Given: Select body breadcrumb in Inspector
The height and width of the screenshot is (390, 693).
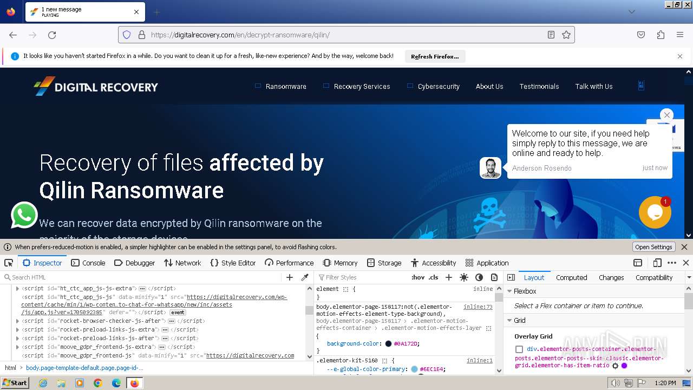Looking at the screenshot, I should click(84, 368).
